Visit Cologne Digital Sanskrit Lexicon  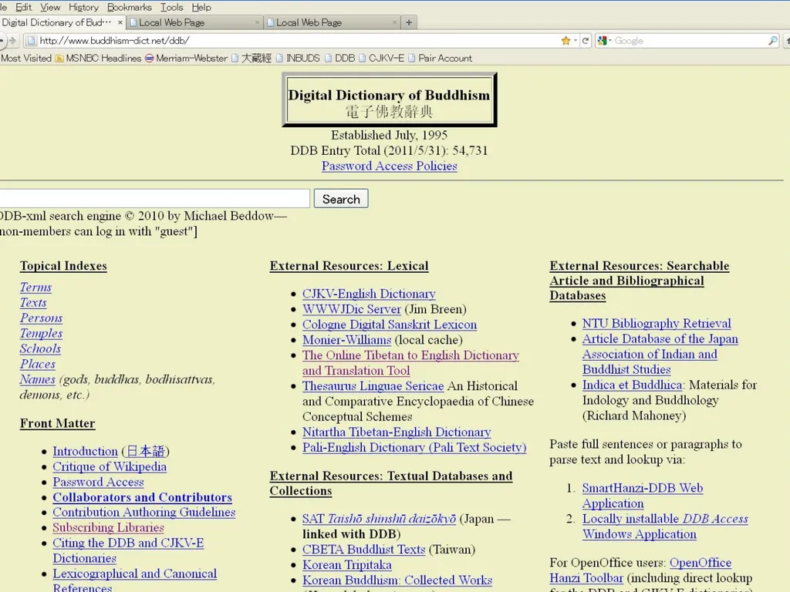pyautogui.click(x=390, y=325)
